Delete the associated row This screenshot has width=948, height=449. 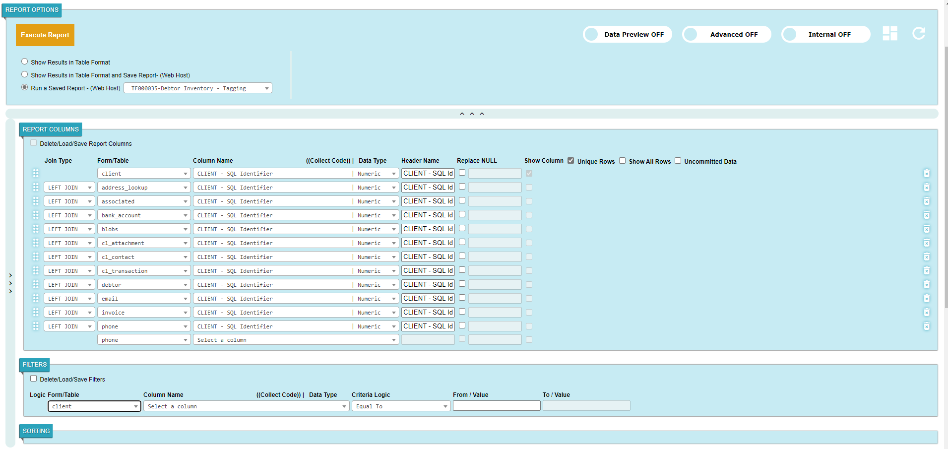(x=926, y=201)
